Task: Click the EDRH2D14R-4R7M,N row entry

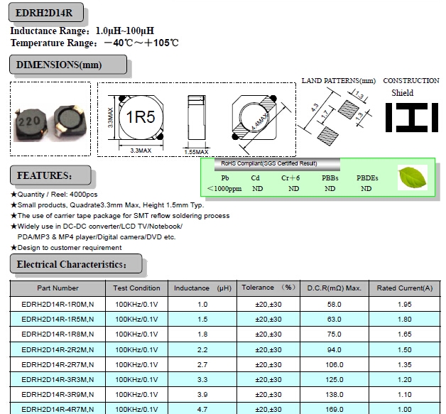Action: coord(58,409)
